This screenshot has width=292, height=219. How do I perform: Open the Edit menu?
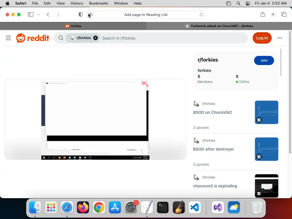[x=47, y=3]
